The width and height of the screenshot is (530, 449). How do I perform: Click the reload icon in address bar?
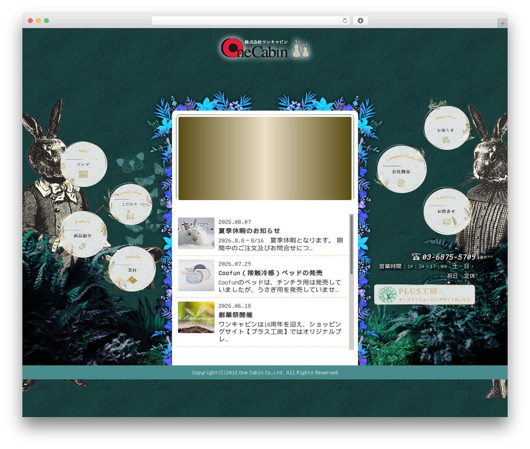pos(345,21)
